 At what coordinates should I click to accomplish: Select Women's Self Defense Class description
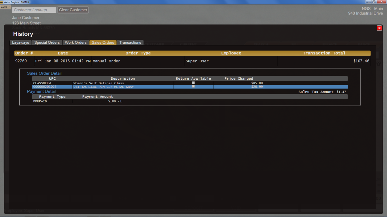click(x=99, y=83)
